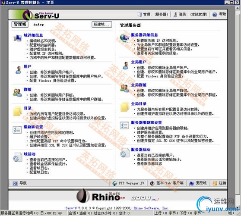Image resolution: width=241 pixels, height=216 pixels.
Task: Click text 配置域 IP 访问规则
Action: [46, 53]
